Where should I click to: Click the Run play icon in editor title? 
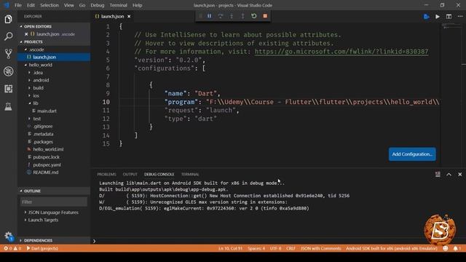(x=438, y=17)
